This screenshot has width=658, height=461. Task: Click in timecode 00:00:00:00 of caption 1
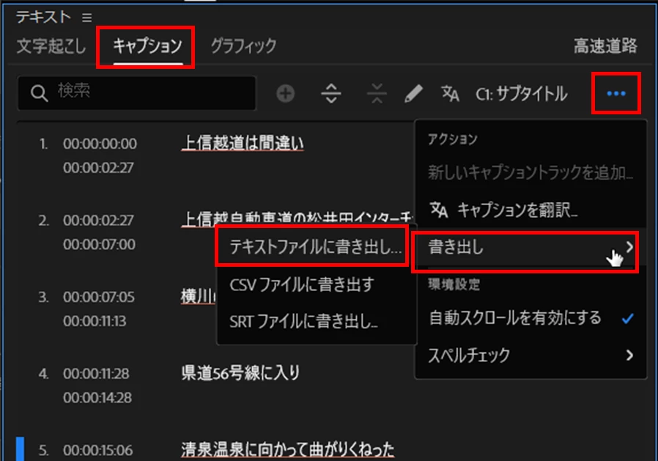100,144
